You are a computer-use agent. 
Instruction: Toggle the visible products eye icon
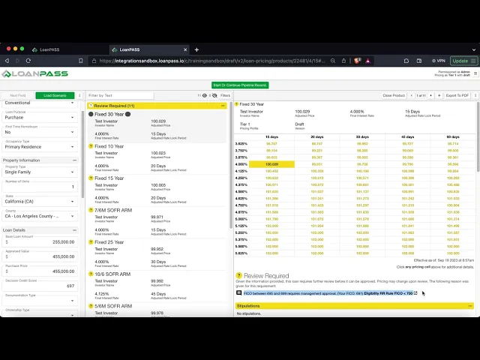[x=205, y=95]
